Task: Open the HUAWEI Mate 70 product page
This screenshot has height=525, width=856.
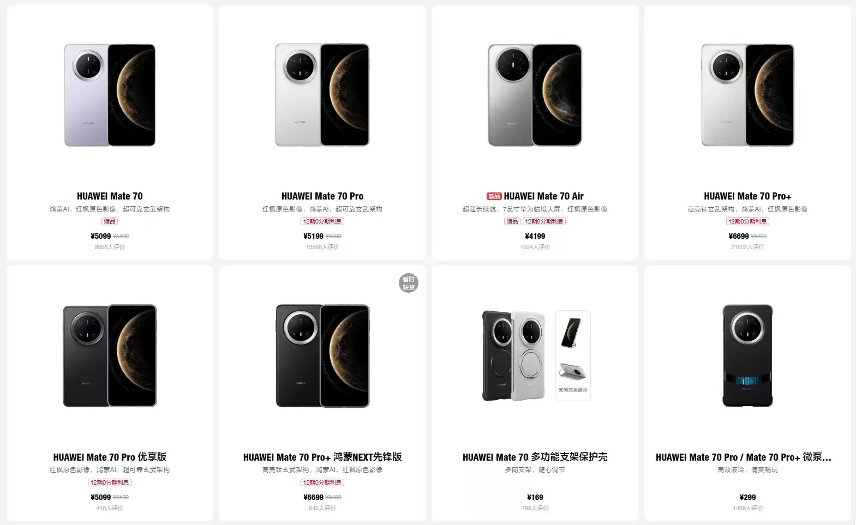Action: point(109,195)
